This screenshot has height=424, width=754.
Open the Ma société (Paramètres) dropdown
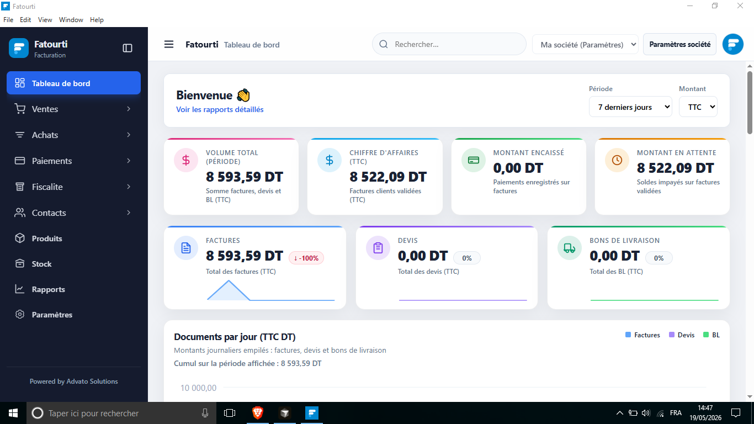[585, 44]
